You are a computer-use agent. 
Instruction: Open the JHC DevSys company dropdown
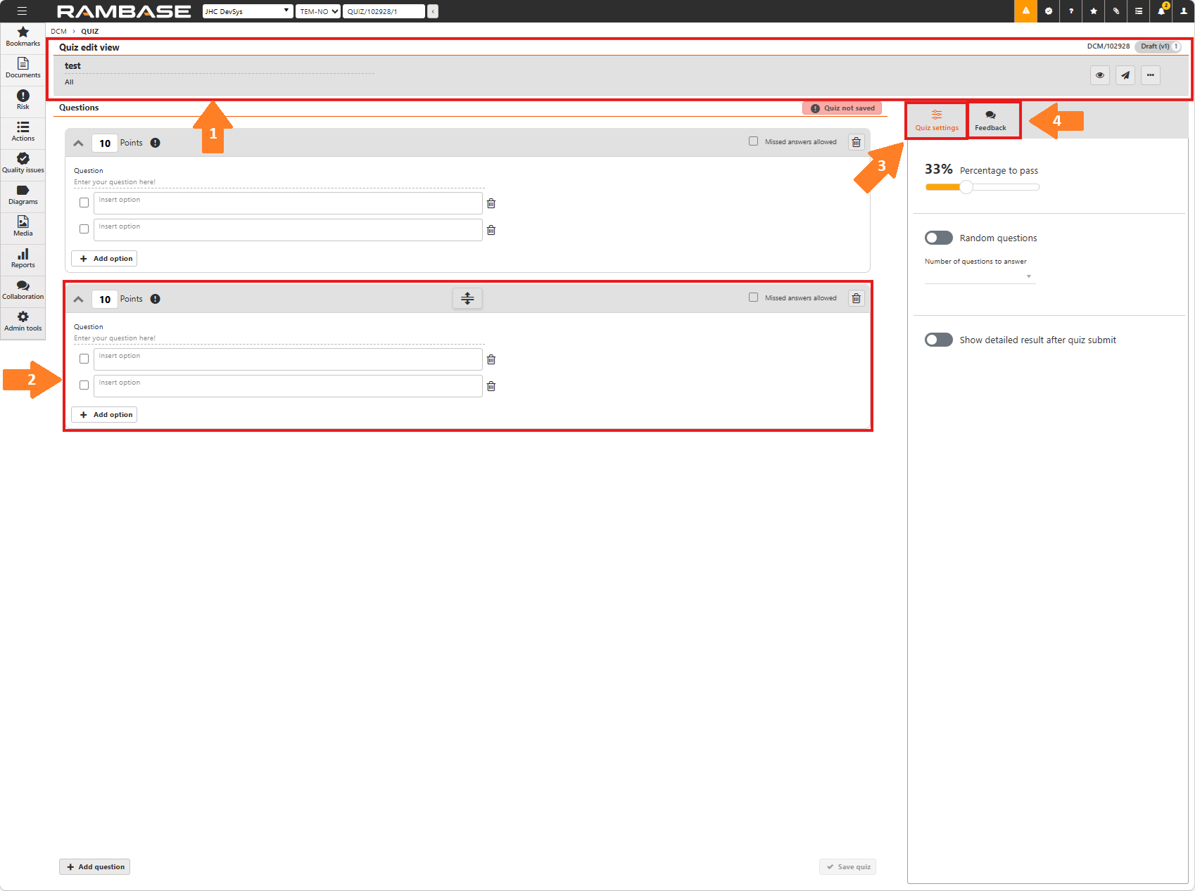248,11
